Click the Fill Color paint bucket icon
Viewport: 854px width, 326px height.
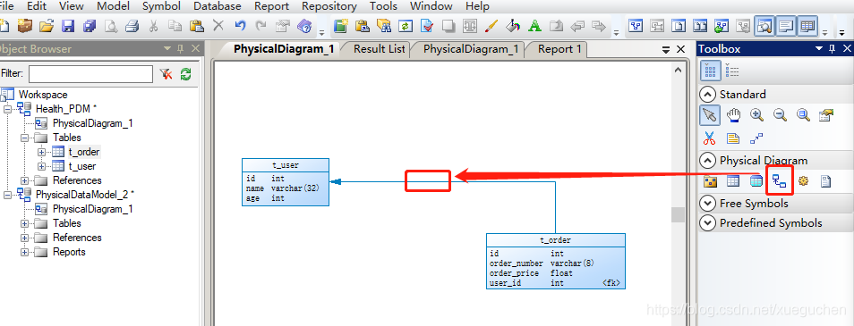coord(513,26)
